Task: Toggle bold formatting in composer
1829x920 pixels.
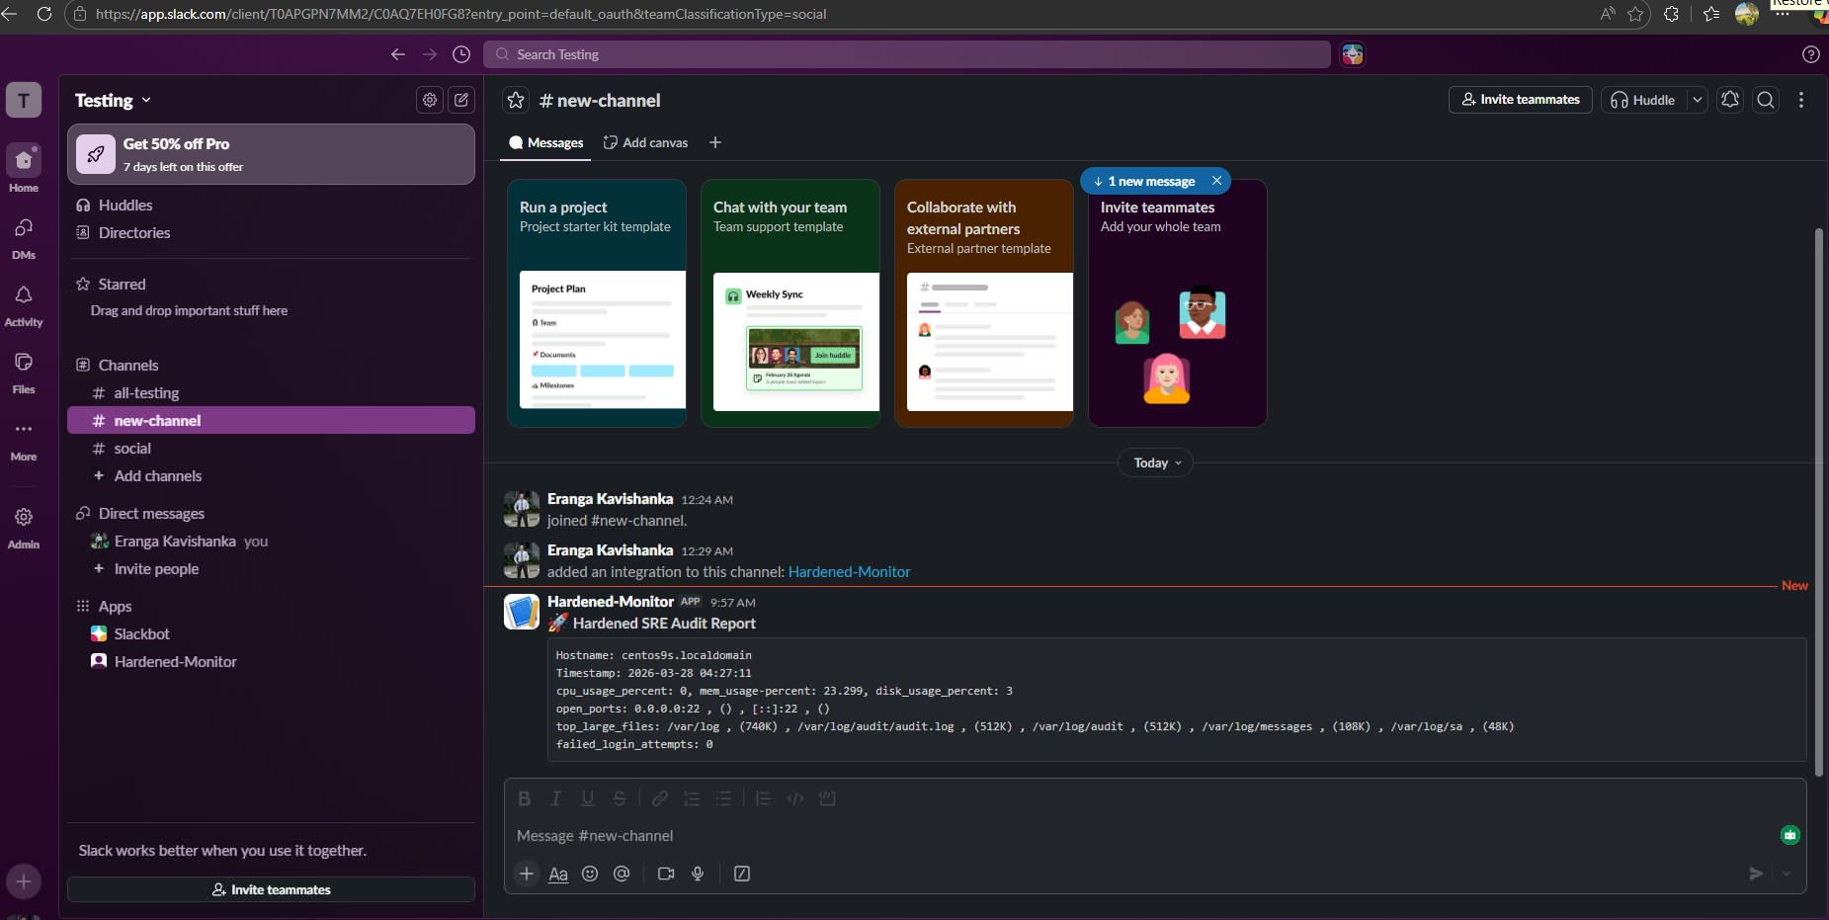Action: (525, 798)
